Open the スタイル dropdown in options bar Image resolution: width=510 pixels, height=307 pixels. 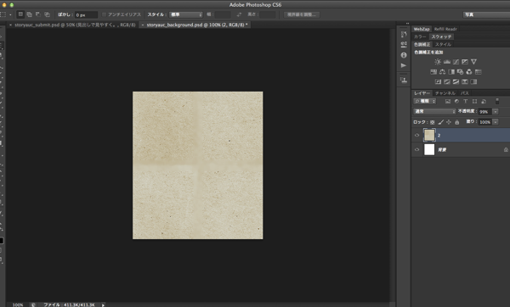pyautogui.click(x=185, y=14)
